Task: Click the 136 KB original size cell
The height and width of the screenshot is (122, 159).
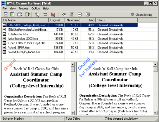Action: (58, 48)
